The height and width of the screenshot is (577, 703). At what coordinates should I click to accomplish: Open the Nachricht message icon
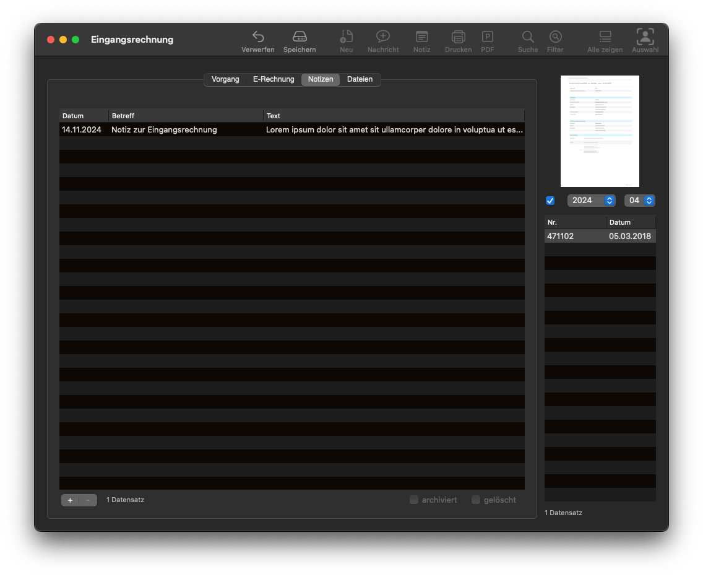point(383,37)
